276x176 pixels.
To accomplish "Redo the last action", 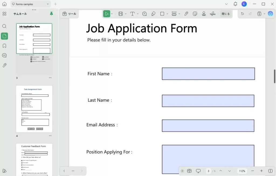I will 250,13.
